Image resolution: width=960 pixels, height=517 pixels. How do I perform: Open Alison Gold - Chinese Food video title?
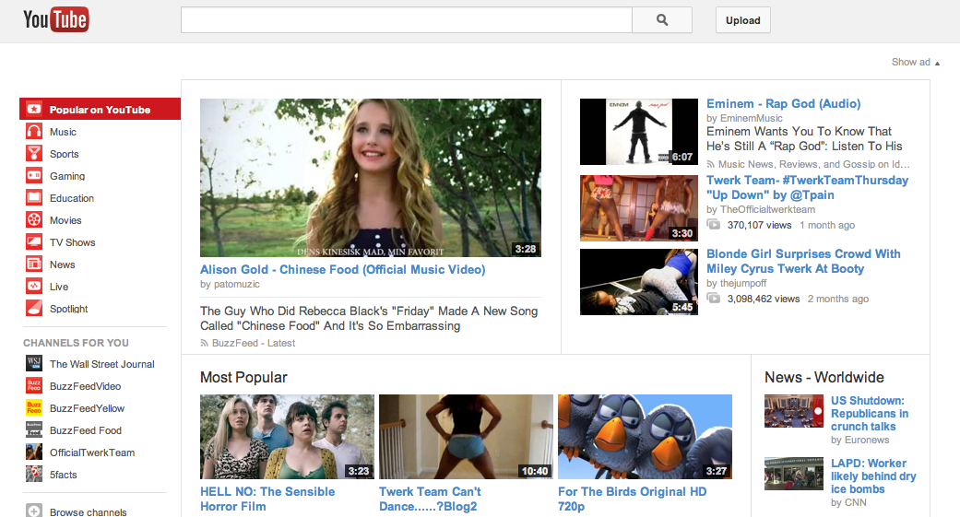(x=342, y=270)
